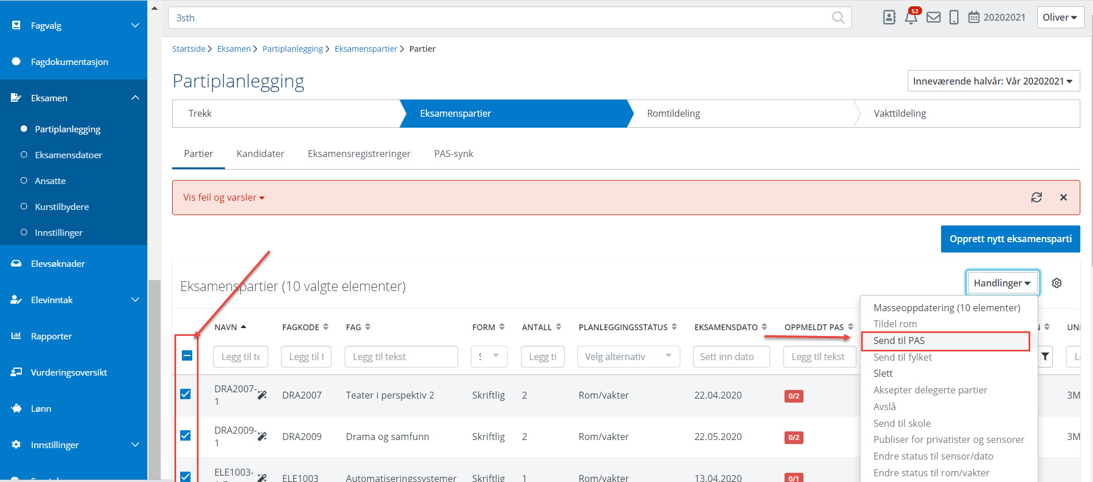Click Opprett nytt eksamensparti button
Image resolution: width=1093 pixels, height=482 pixels.
(1010, 239)
